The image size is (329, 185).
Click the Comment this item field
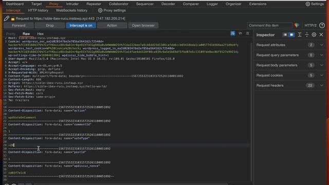click(269, 25)
